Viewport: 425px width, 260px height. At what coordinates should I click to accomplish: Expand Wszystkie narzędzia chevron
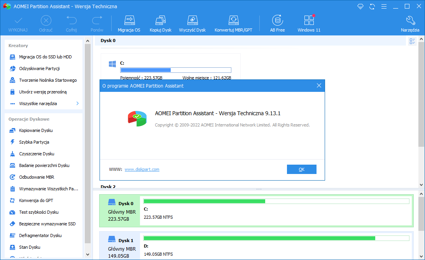point(77,104)
